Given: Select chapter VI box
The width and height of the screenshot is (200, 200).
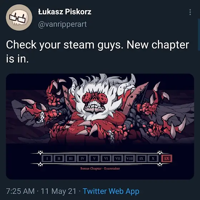Looking at the screenshot, I should click(106, 159).
